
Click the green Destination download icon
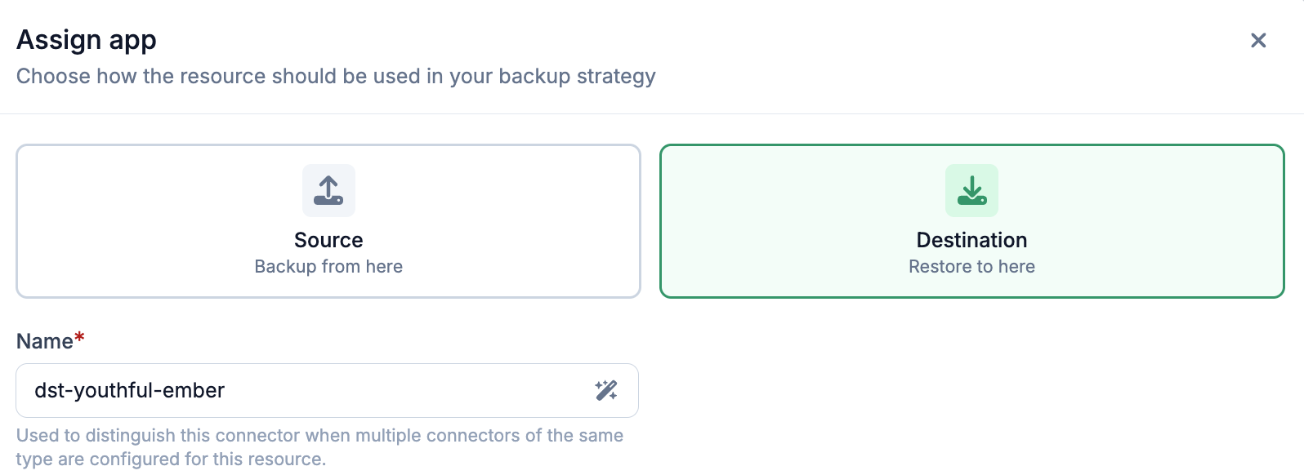coord(971,190)
